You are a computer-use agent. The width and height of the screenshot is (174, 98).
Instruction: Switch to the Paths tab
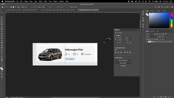(x=158, y=31)
